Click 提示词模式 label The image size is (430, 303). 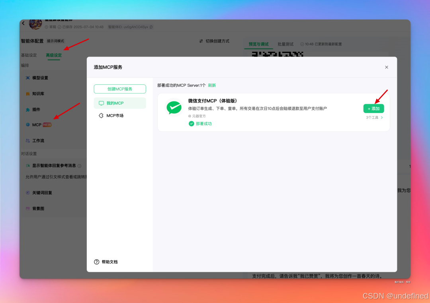tap(55, 41)
